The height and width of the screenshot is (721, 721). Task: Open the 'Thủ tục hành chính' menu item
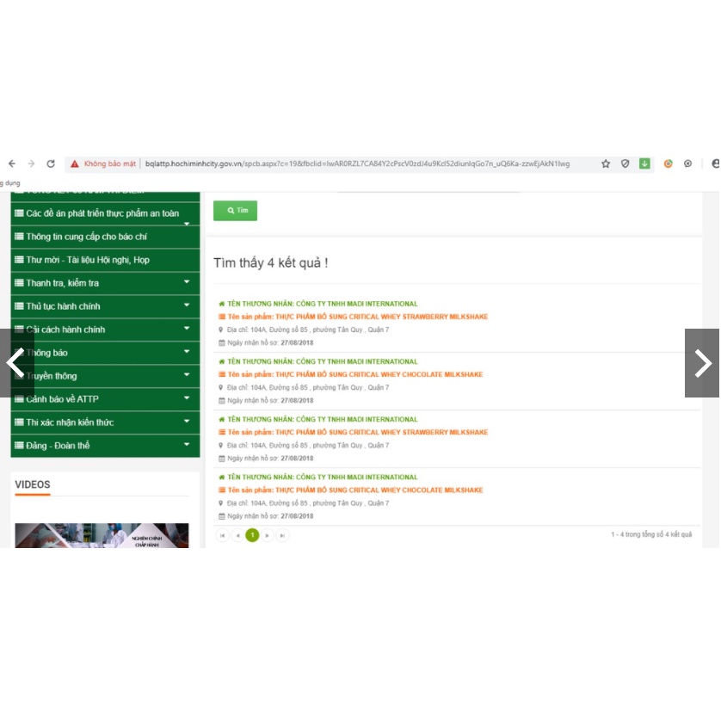click(x=63, y=306)
